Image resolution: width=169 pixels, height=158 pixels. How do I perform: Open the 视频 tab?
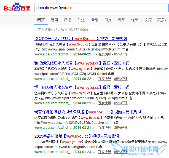(x=122, y=20)
